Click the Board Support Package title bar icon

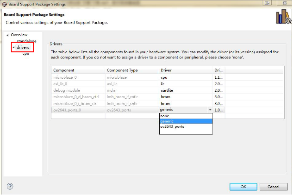[5, 4]
